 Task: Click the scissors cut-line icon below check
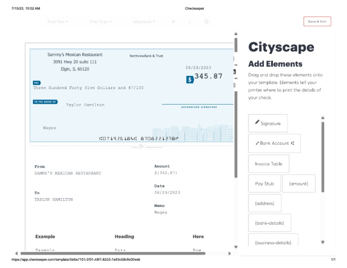pyautogui.click(x=141, y=146)
